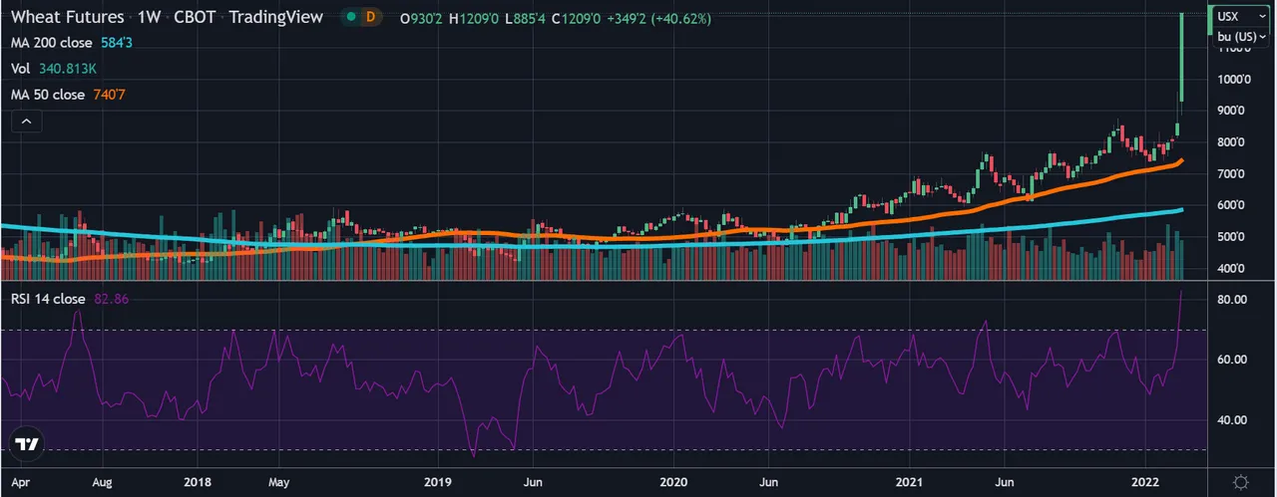Image resolution: width=1277 pixels, height=497 pixels.
Task: Click the CBOT exchange label
Action: (x=195, y=17)
